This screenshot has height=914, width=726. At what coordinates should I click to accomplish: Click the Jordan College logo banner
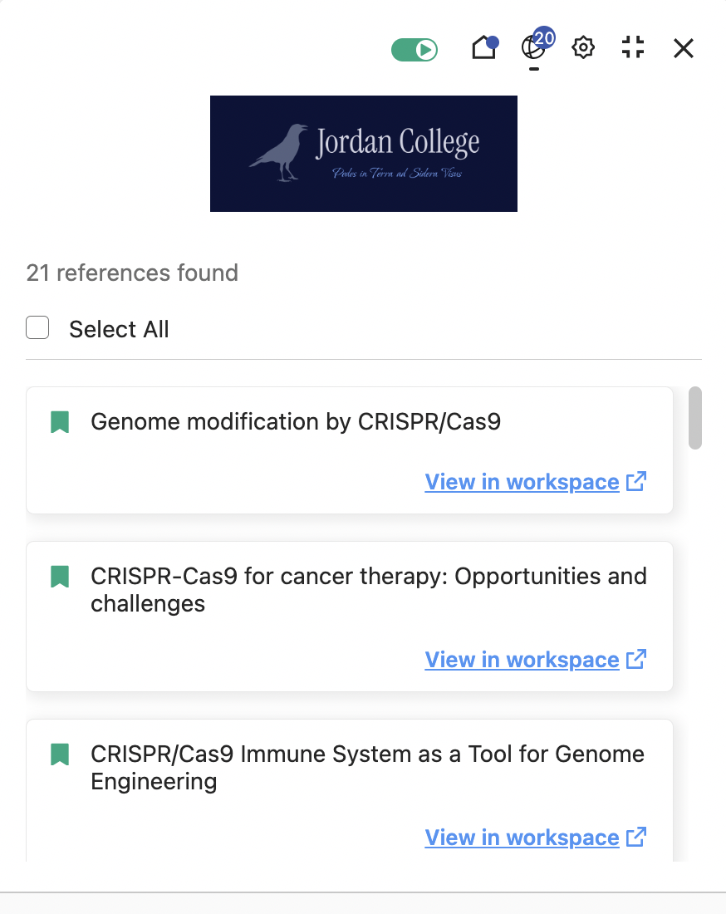363,154
